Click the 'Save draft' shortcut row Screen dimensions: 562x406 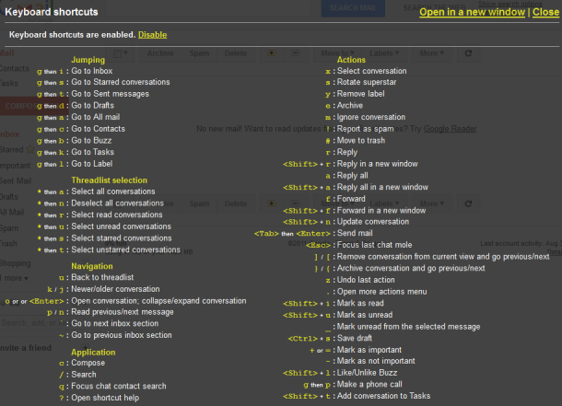pos(330,338)
